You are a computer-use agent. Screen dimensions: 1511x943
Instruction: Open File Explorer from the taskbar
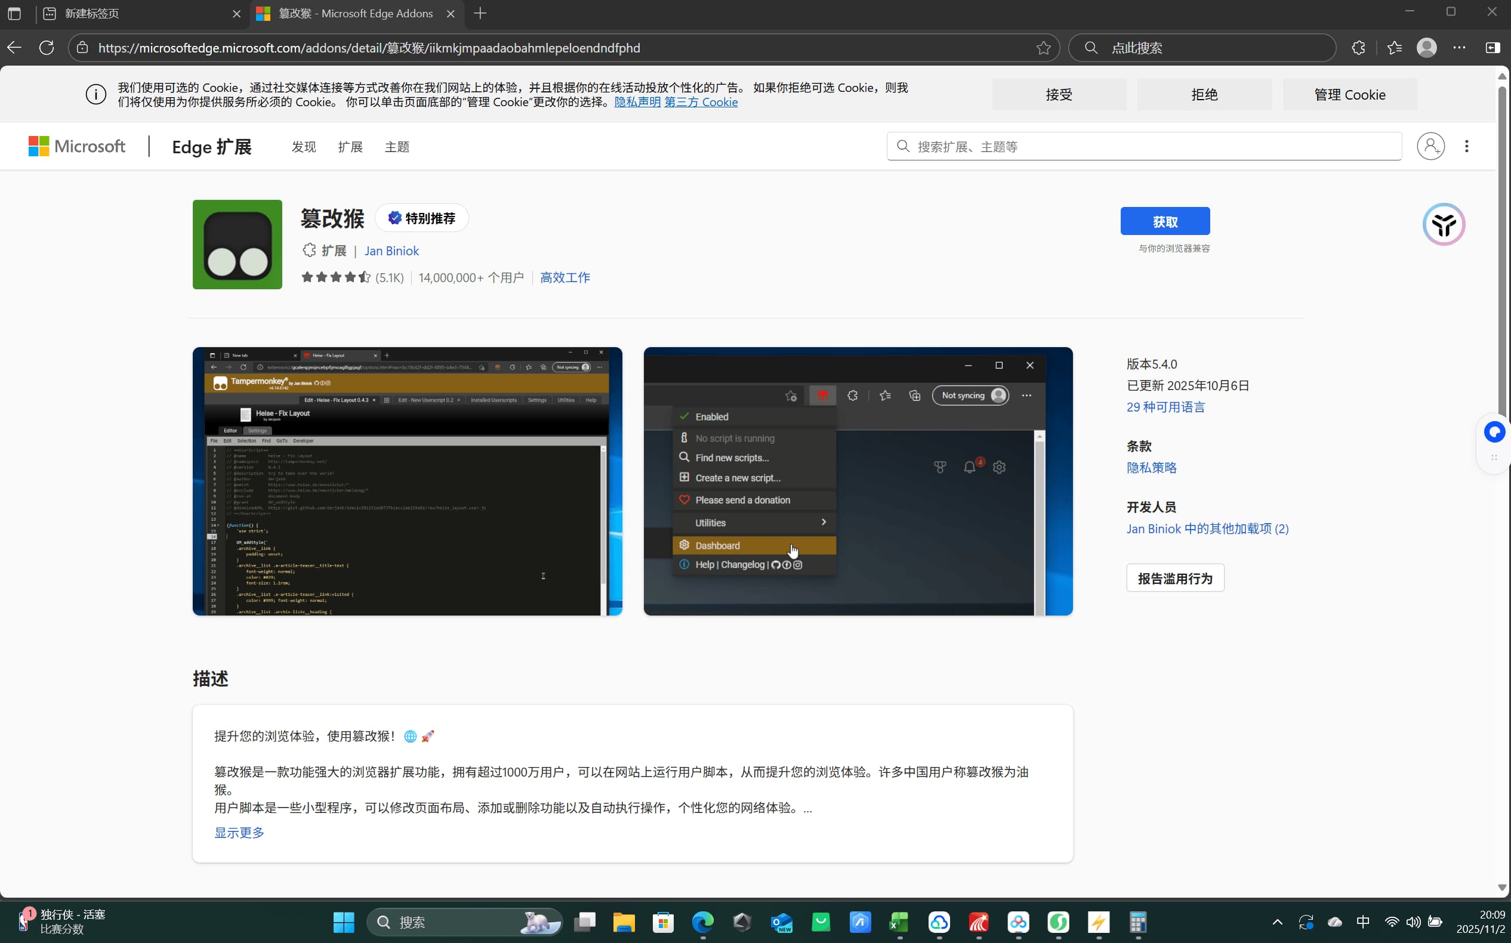point(623,922)
